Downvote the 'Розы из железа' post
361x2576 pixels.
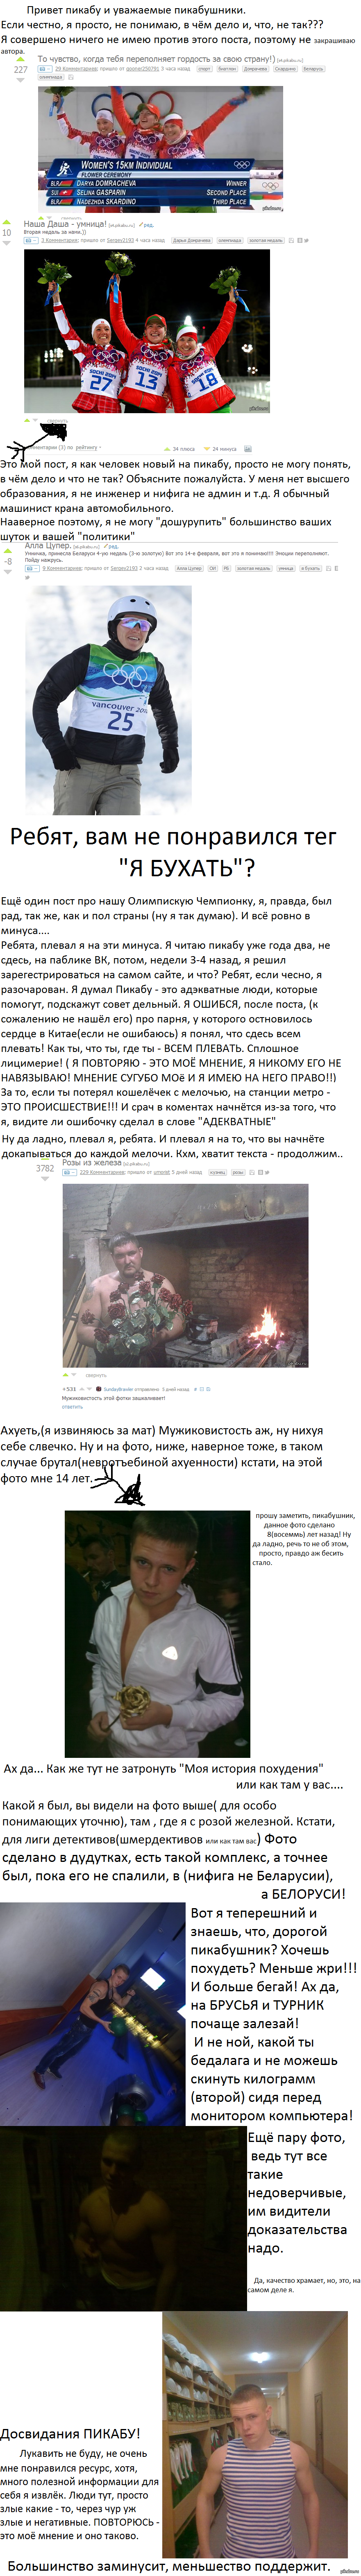46,1179
